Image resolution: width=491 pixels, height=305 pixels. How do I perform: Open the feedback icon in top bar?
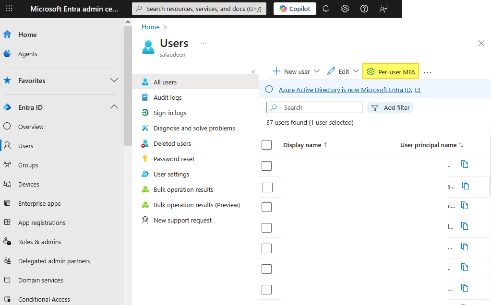[x=383, y=9]
